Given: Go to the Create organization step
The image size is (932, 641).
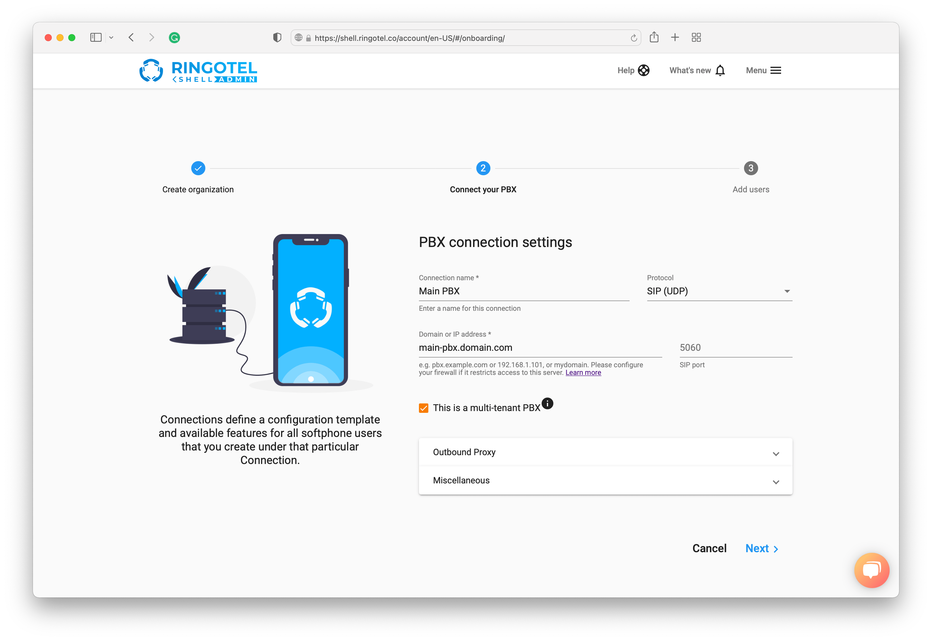Looking at the screenshot, I should tap(198, 168).
